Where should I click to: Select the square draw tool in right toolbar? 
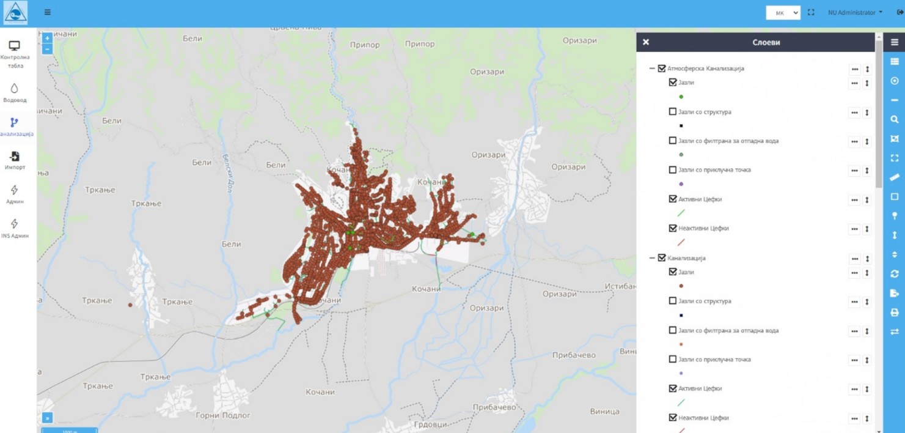895,197
